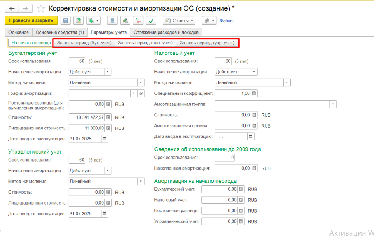This screenshot has height=237, width=374.
Task: Click the back navigation arrow
Action: pyautogui.click(x=12, y=8)
